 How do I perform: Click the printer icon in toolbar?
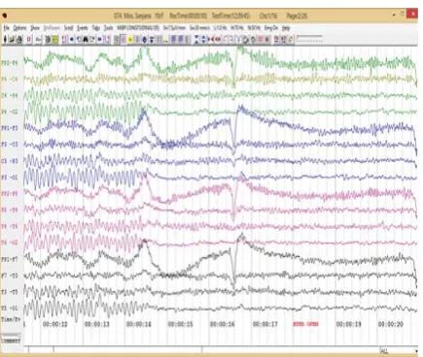pos(19,39)
